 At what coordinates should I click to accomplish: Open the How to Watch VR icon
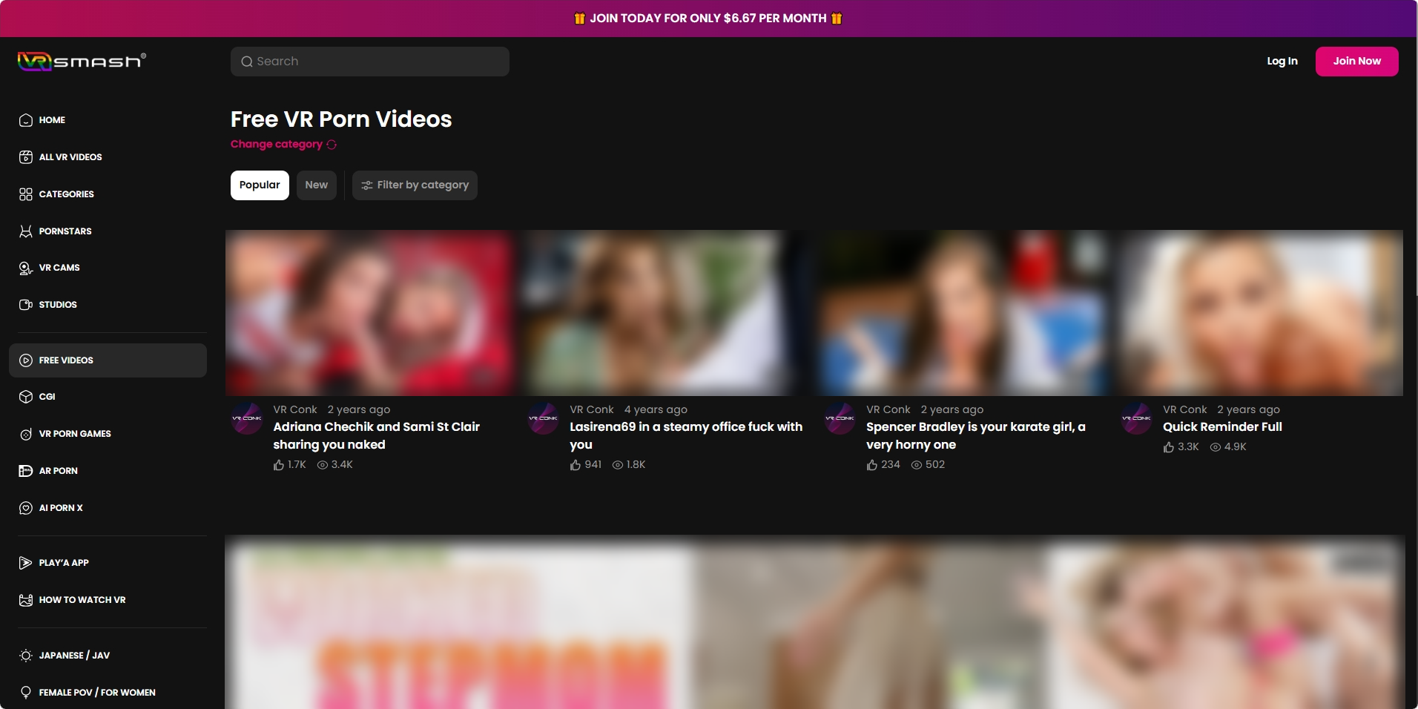click(26, 600)
